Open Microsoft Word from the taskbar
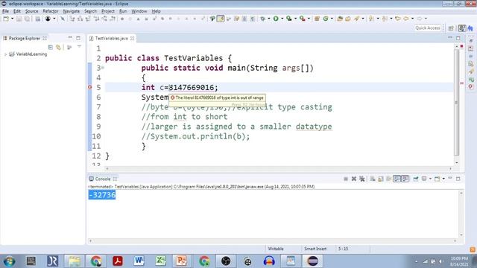Viewport: 477px width, 268px height. [139, 261]
